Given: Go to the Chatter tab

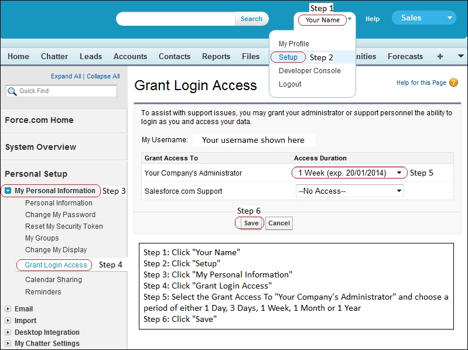Looking at the screenshot, I should pyautogui.click(x=54, y=56).
